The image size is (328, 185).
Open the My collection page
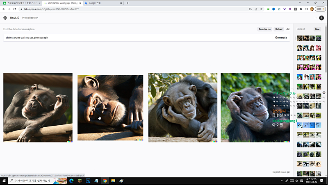tap(30, 18)
